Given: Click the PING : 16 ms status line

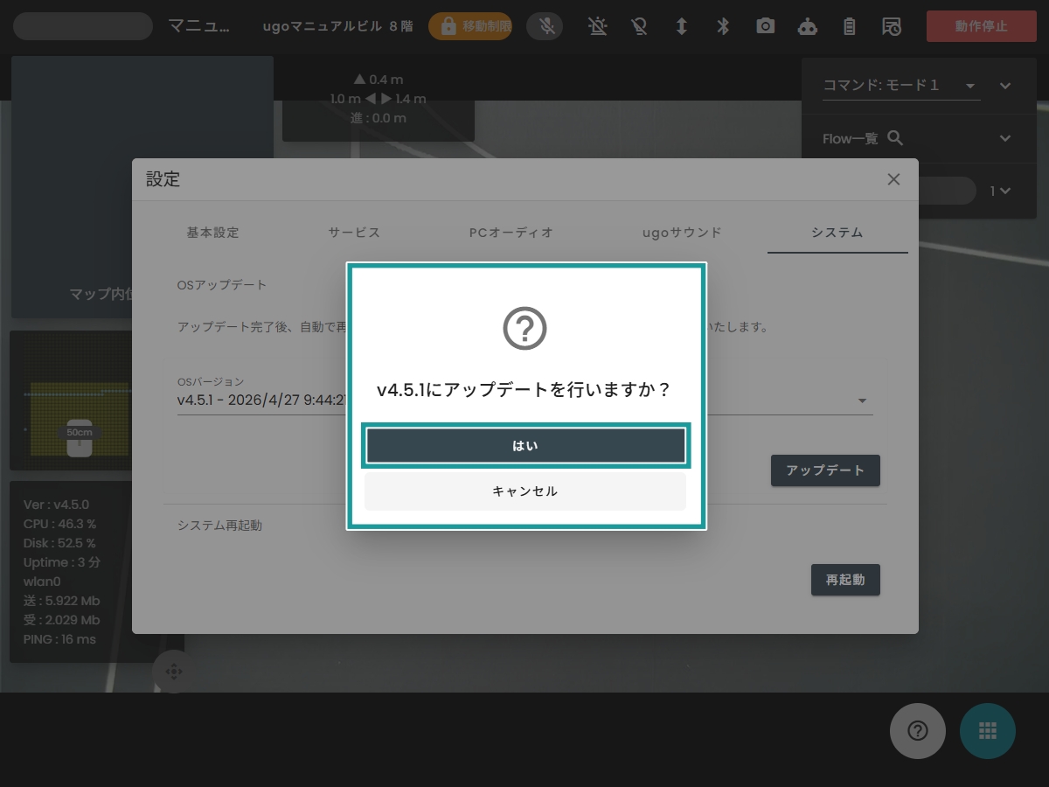Looking at the screenshot, I should [59, 639].
